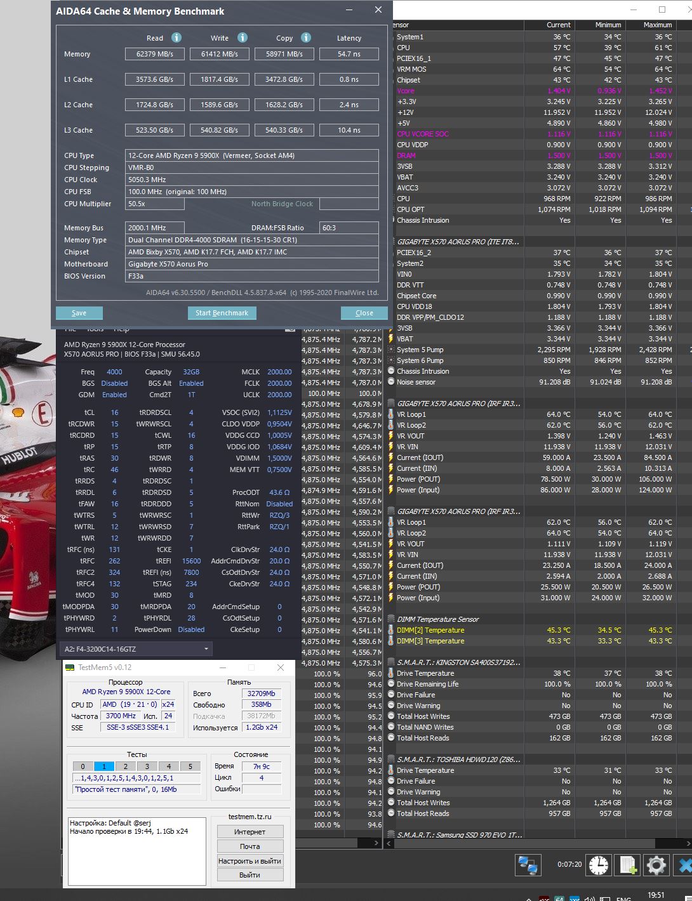Click test cell 1 highlighted in TestMem5
Image resolution: width=692 pixels, height=901 pixels.
click(103, 766)
